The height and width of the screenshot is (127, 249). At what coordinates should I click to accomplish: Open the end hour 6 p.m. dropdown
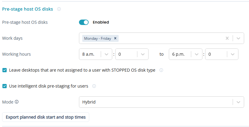pyautogui.click(x=196, y=54)
